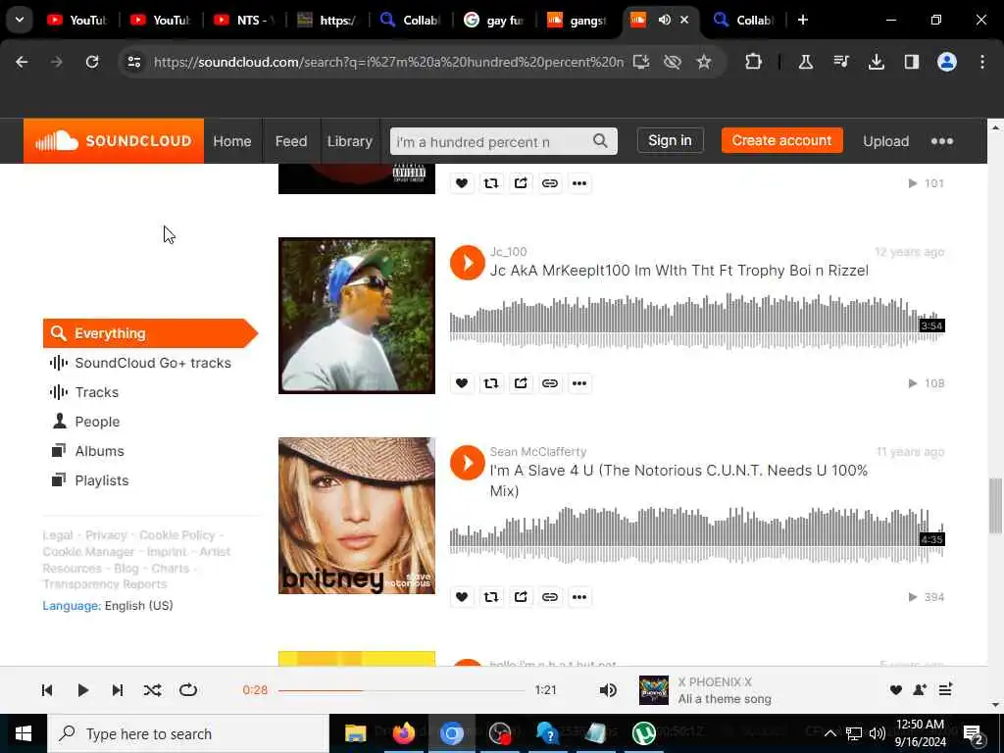
Task: Share the I'm A Slave 4 U track
Action: click(x=521, y=597)
